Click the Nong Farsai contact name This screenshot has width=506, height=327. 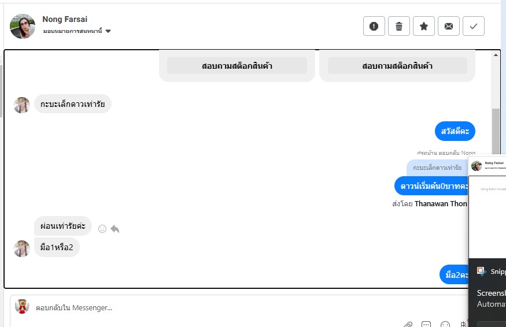tap(65, 20)
